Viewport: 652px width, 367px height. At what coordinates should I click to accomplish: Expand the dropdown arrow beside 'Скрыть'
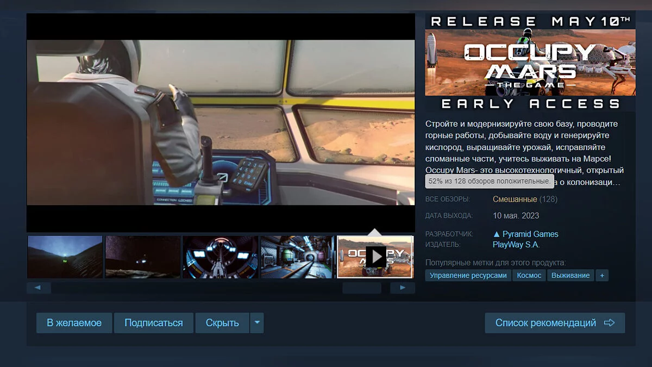(257, 323)
